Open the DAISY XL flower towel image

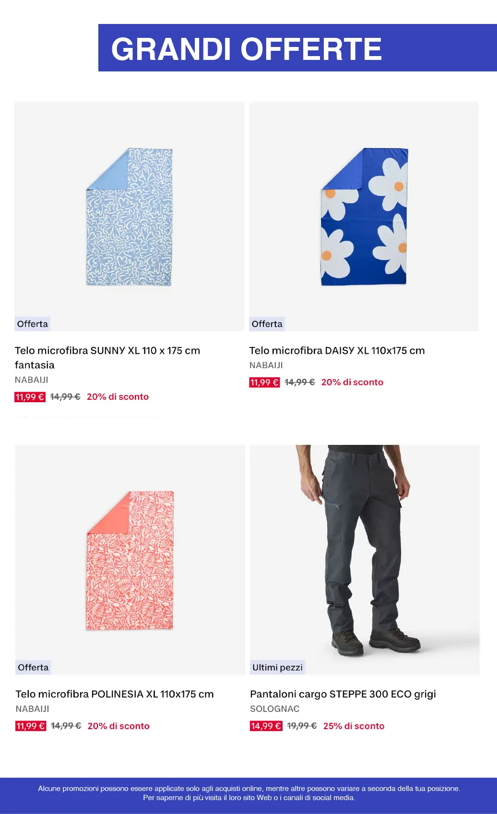[x=364, y=217]
